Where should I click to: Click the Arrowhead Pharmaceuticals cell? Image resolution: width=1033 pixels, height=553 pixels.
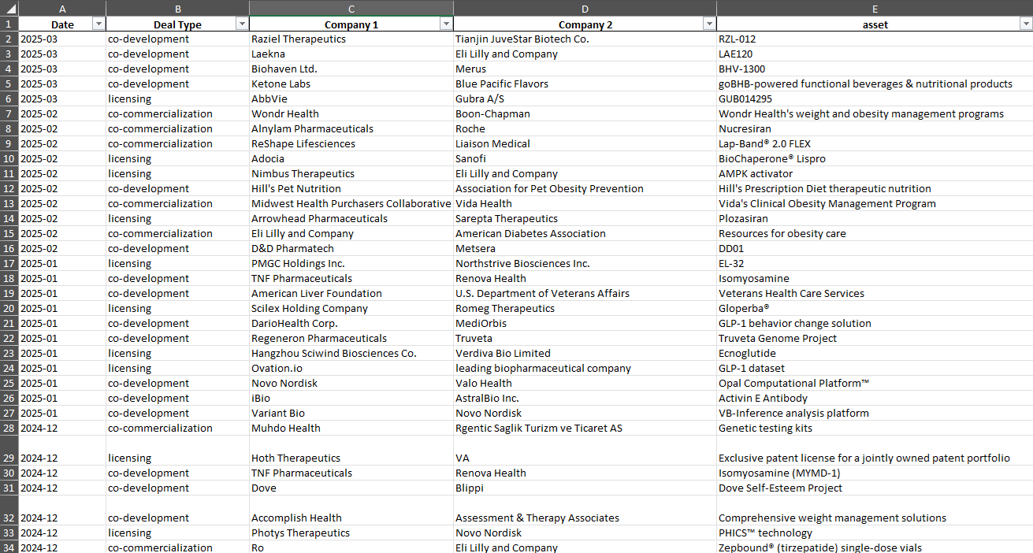click(x=351, y=219)
